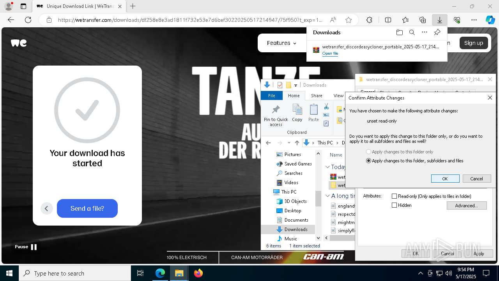Image resolution: width=499 pixels, height=281 pixels.
Task: Click the browser address bar URL
Action: coord(190,20)
